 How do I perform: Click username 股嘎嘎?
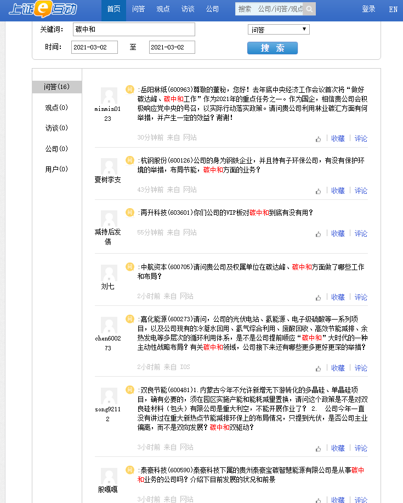(x=107, y=489)
